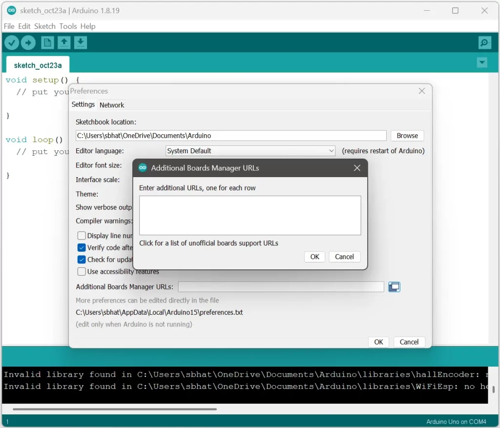The width and height of the screenshot is (500, 428).
Task: Click the Upload arrow toolbar icon
Action: pyautogui.click(x=28, y=43)
